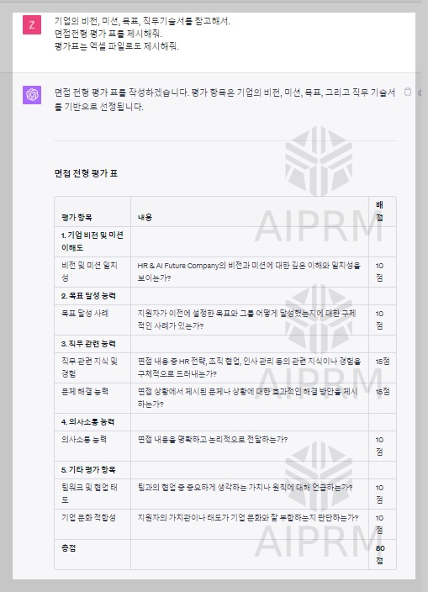The height and width of the screenshot is (592, 428).
Task: Click the 15점 score in the 직무 관련 지식 row
Action: [383, 362]
